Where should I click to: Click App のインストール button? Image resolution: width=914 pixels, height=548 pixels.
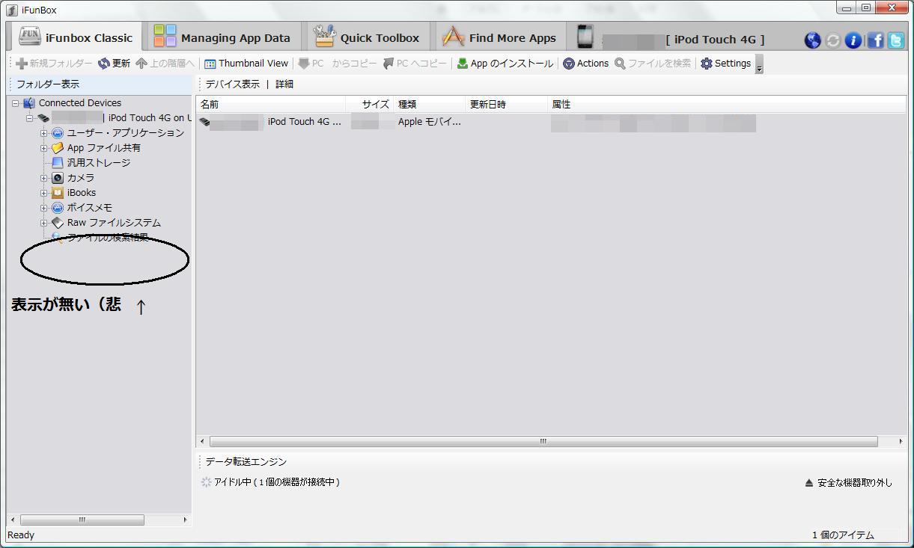point(505,64)
